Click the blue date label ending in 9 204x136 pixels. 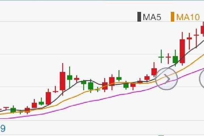[3, 129]
